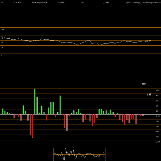The image size is (161, 161).
Task: Click the MR axis label -40
Action: [x=157, y=127]
